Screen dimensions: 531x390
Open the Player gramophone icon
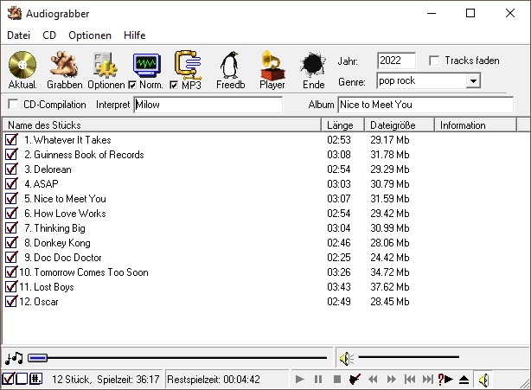(272, 65)
